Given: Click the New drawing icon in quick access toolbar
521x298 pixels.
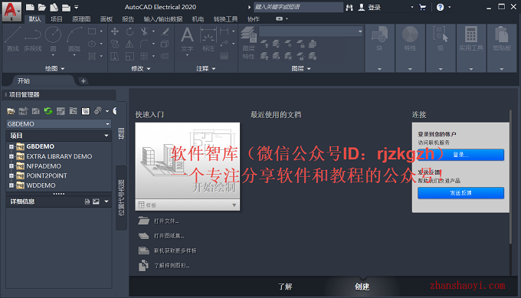Looking at the screenshot, I should [30, 7].
